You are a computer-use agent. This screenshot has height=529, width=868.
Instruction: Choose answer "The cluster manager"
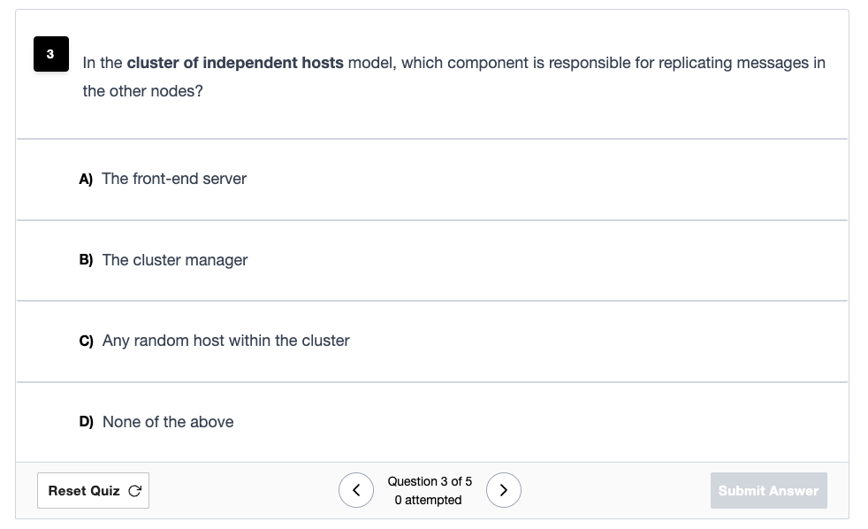[x=431, y=260]
